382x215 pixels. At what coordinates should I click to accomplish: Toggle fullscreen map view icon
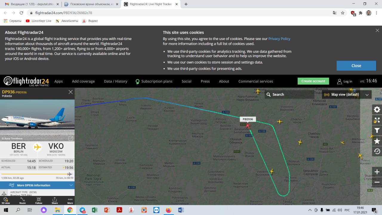click(377, 120)
